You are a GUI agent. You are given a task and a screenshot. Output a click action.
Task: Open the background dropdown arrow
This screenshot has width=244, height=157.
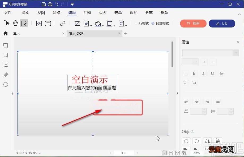click(x=103, y=26)
